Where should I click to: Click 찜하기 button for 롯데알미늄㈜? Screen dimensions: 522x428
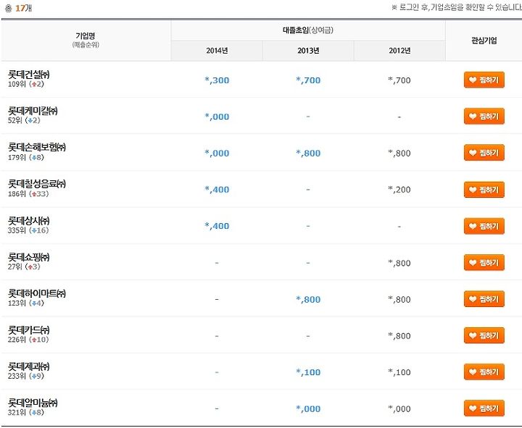[x=484, y=408]
